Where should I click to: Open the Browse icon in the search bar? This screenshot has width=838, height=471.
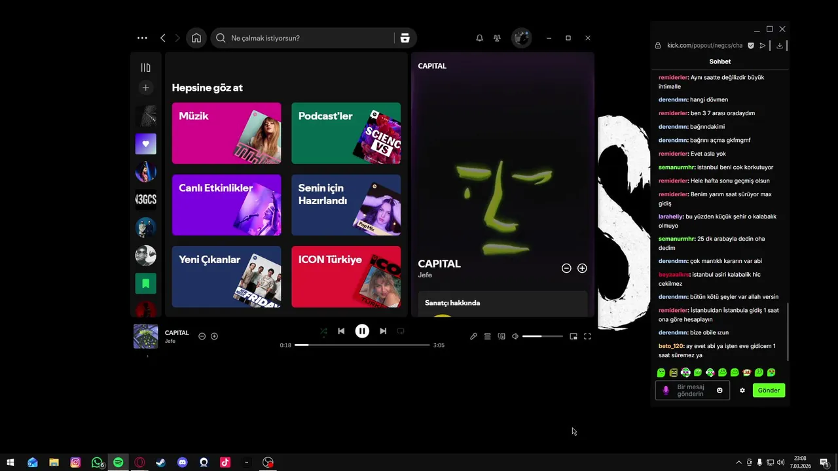(405, 38)
